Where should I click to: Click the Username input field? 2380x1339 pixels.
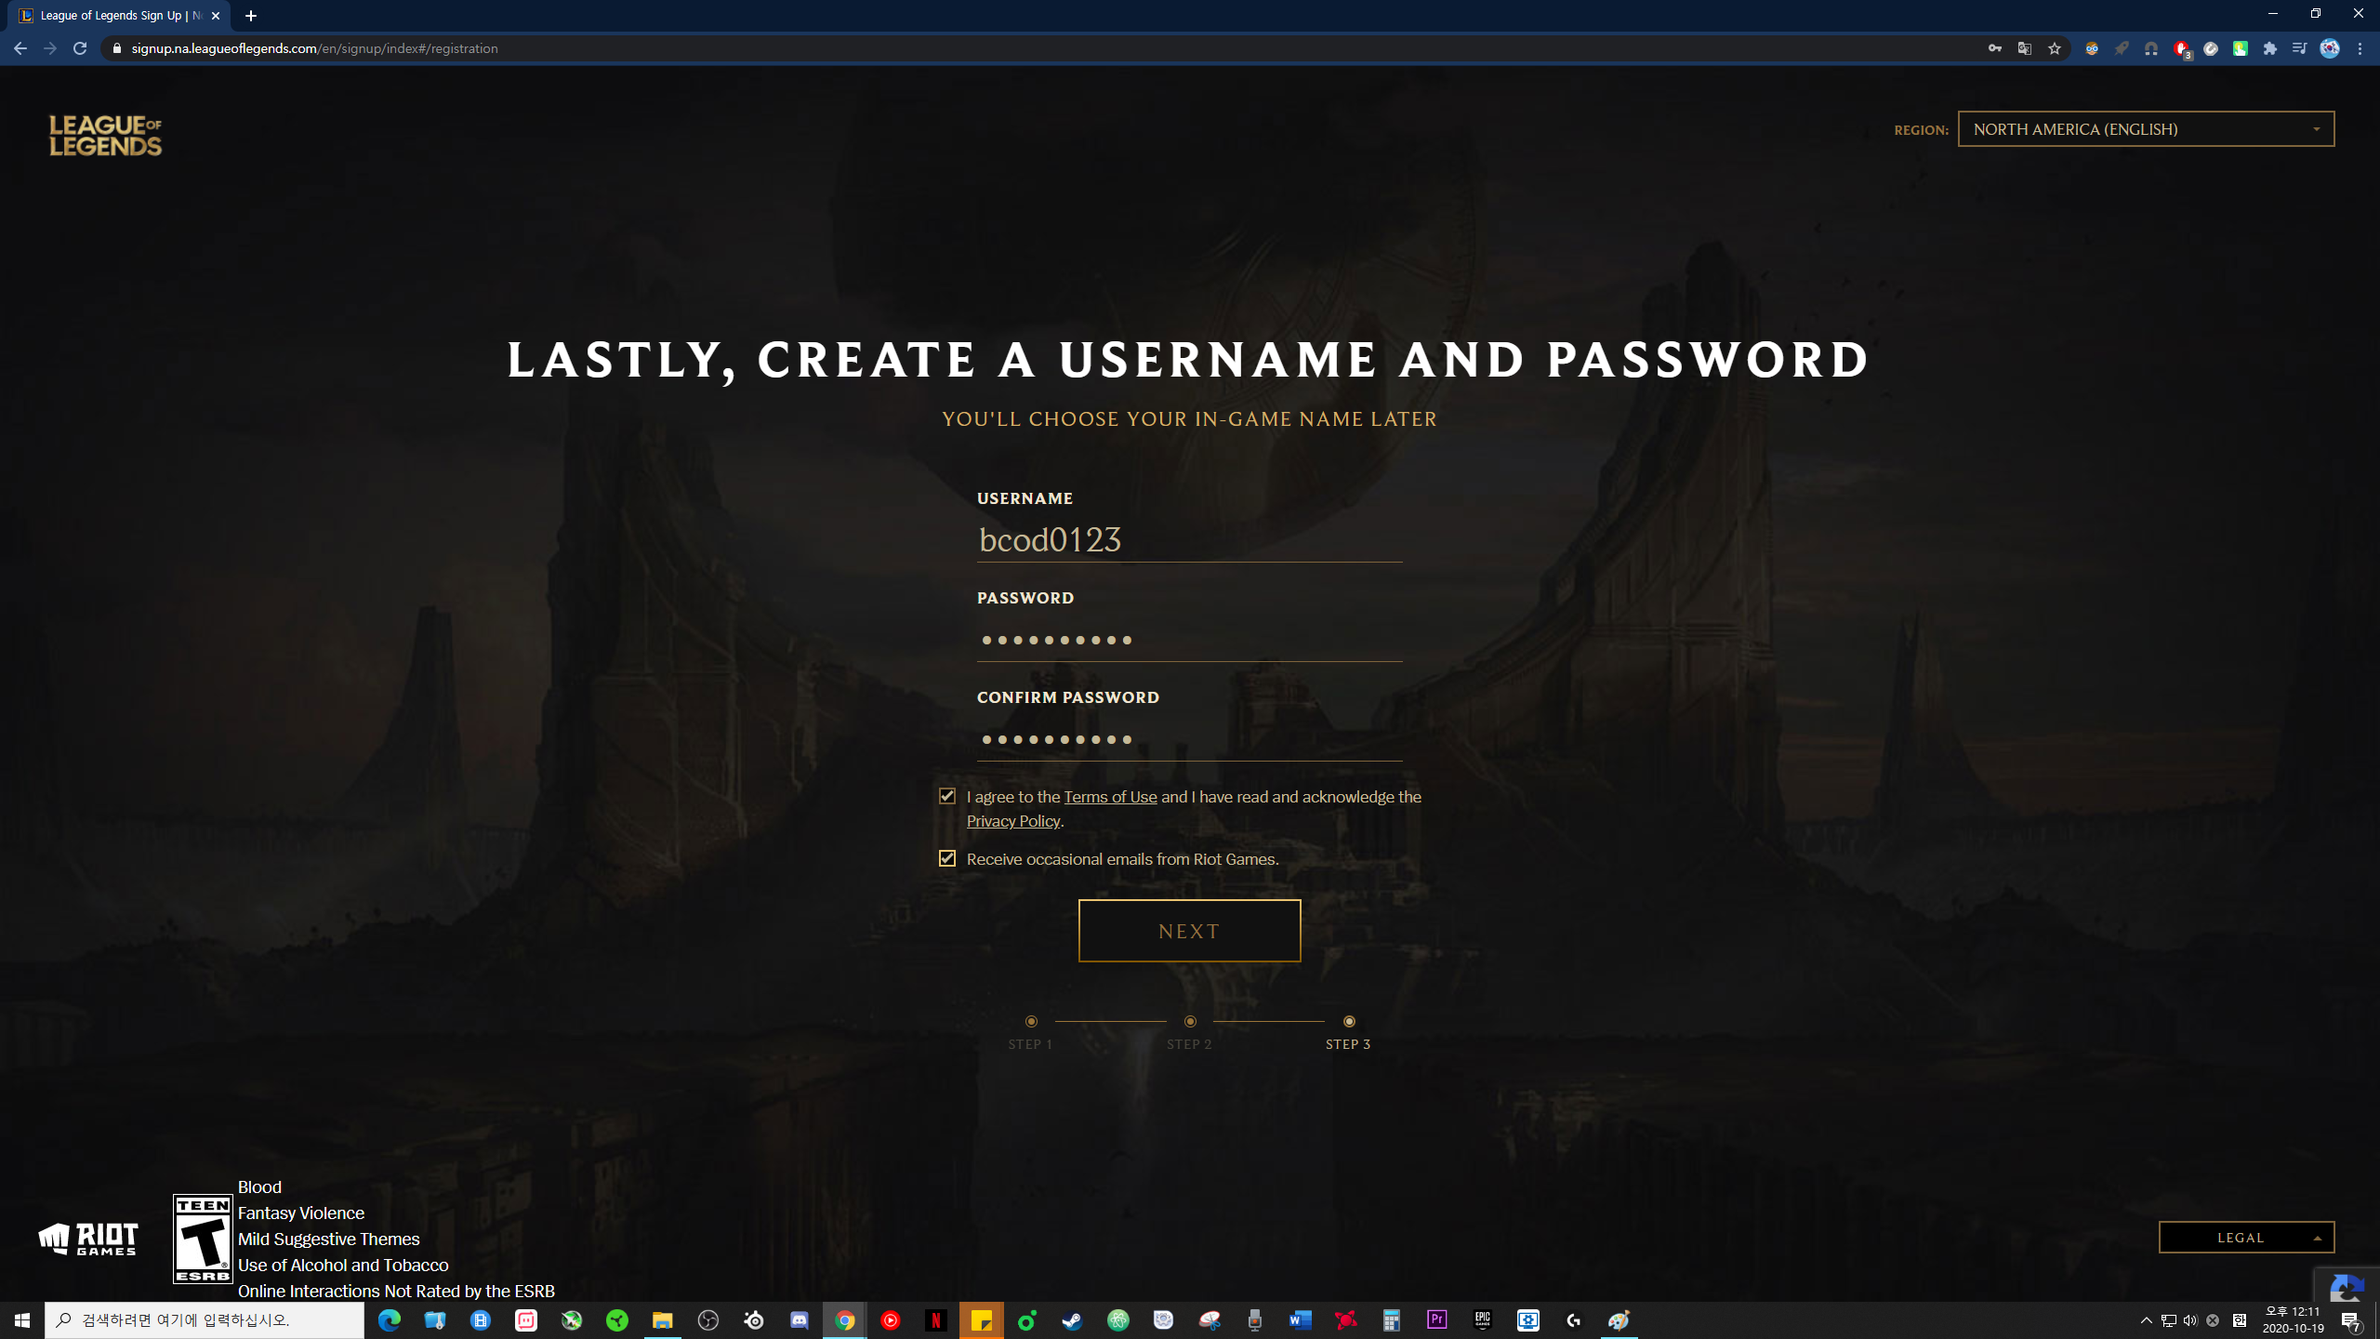[x=1188, y=539]
